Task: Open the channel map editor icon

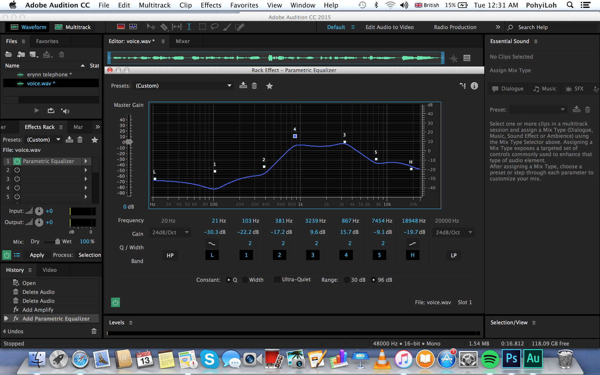Action: [463, 86]
